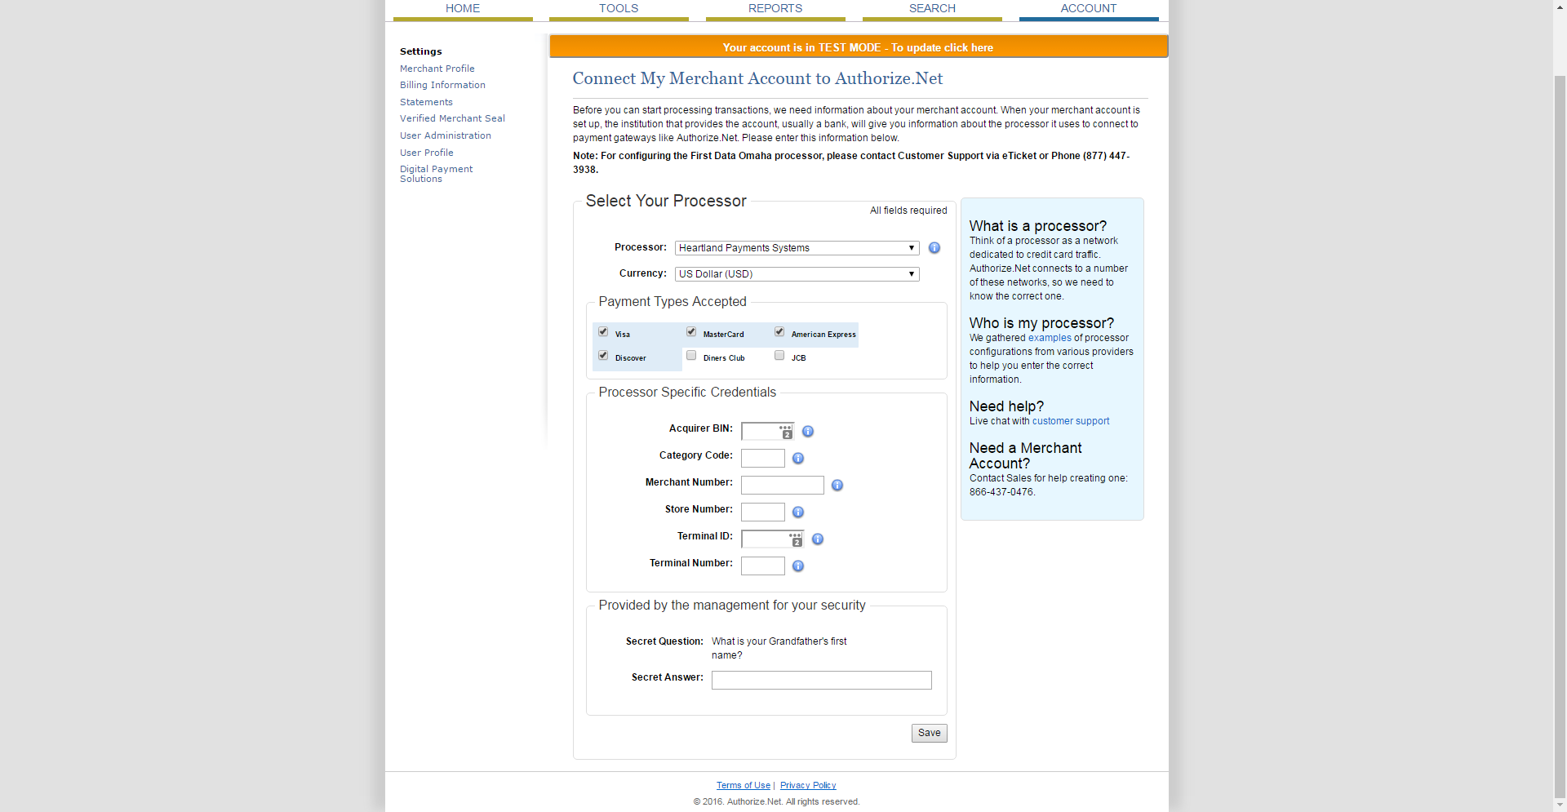1567x812 pixels.
Task: View Statements in the sidebar
Action: tap(426, 102)
